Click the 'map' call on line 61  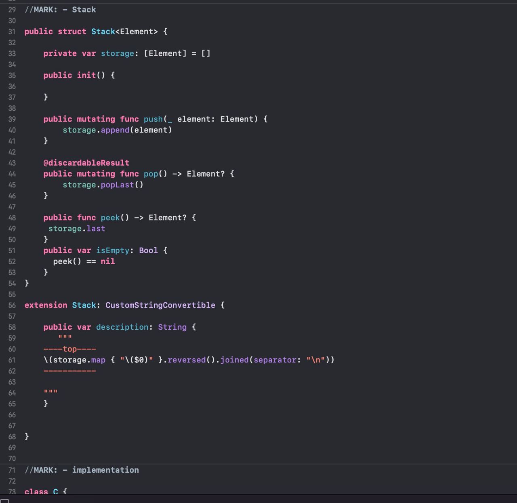click(x=98, y=360)
